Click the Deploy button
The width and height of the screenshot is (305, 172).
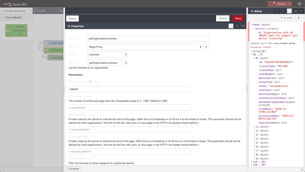[278, 4]
